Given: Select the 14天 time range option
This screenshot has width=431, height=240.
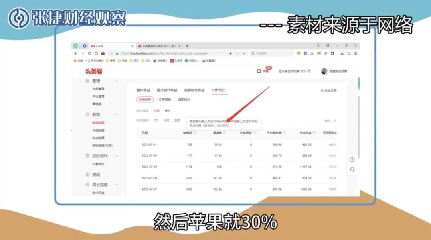Looking at the screenshot, I should pos(166,120).
